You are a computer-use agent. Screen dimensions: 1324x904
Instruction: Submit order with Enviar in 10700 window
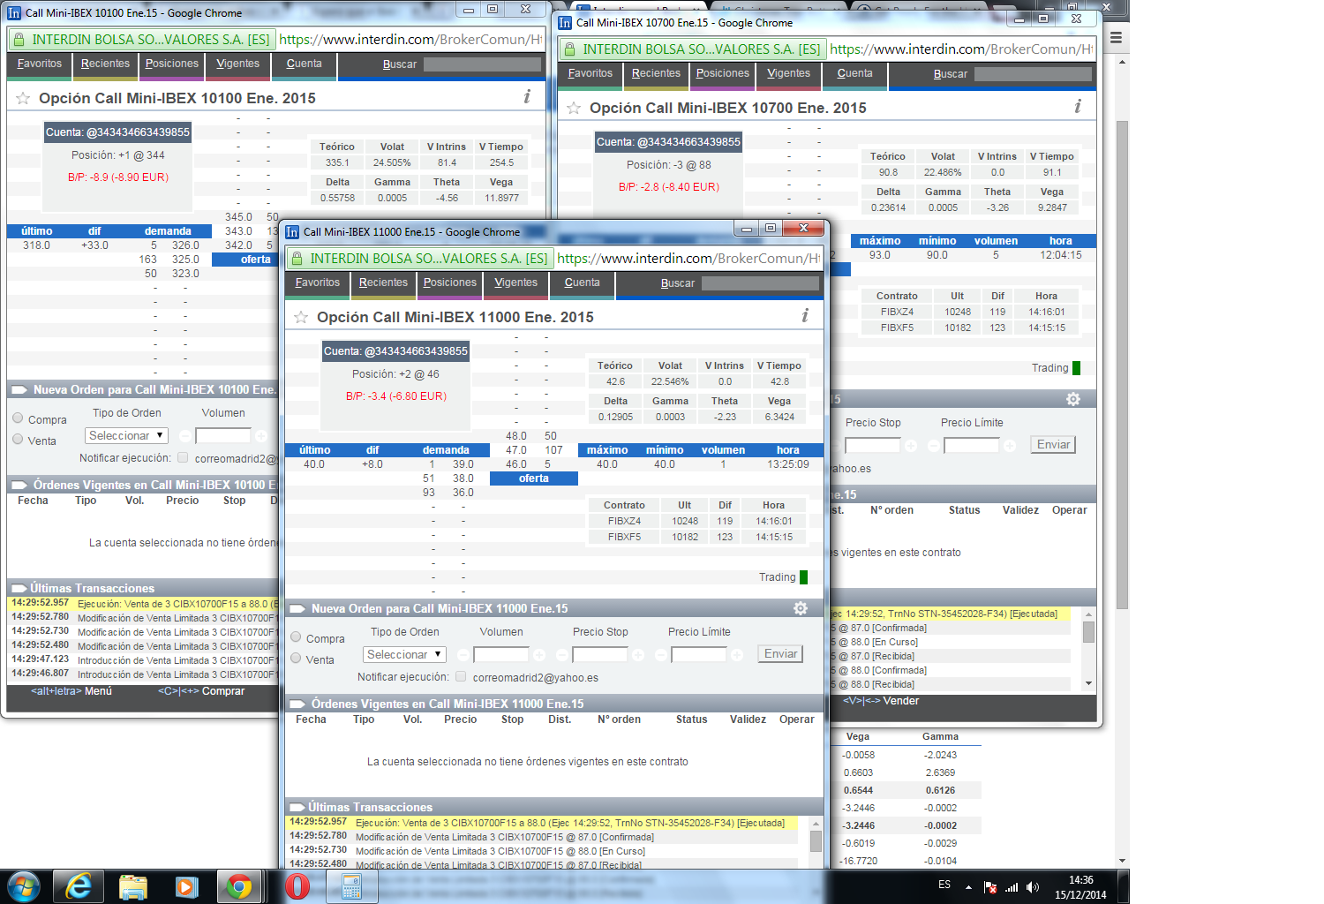tap(1054, 445)
